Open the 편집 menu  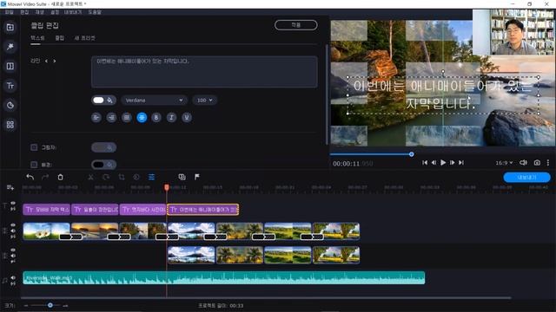pos(24,12)
